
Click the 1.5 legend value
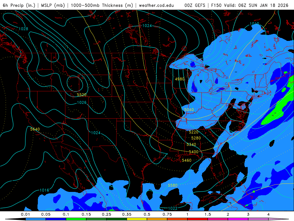click(208, 214)
